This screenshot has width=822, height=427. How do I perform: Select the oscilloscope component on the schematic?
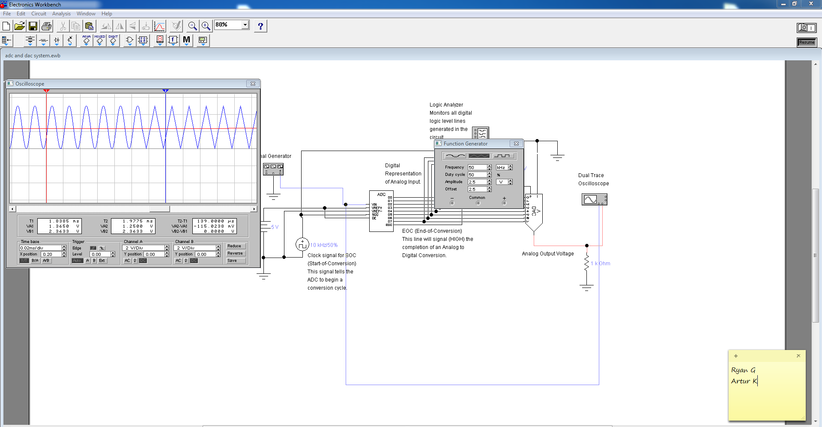(x=594, y=199)
